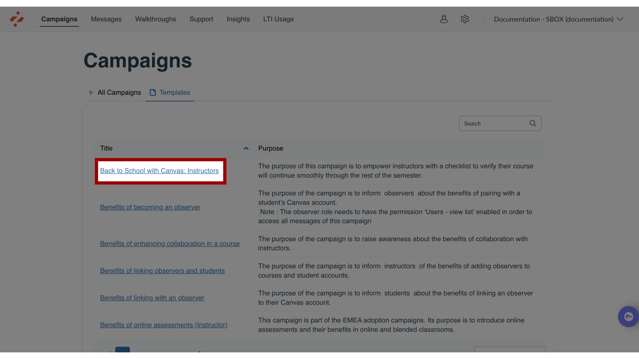The image size is (639, 359).
Task: Open Benefits of online assessments Instructor
Action: (164, 325)
